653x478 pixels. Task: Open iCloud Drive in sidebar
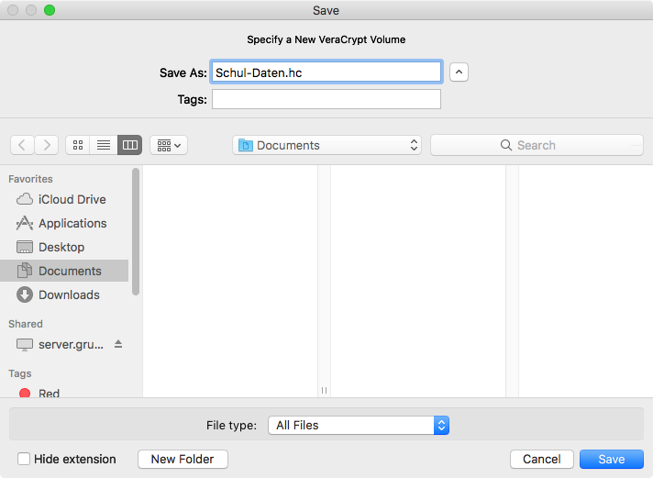72,199
